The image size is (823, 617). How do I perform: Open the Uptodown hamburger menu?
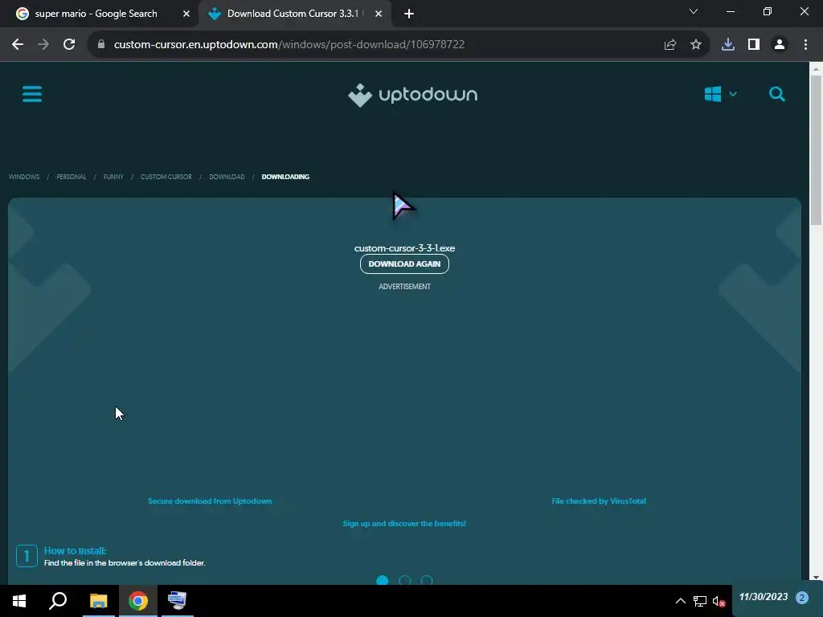pos(32,95)
